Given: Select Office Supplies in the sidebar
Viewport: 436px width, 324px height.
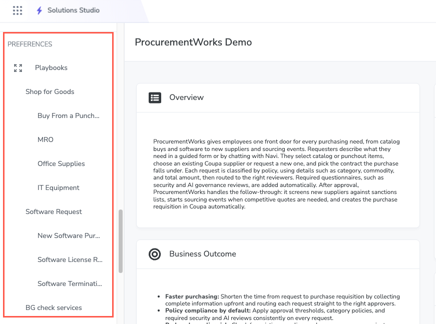Looking at the screenshot, I should (x=61, y=164).
